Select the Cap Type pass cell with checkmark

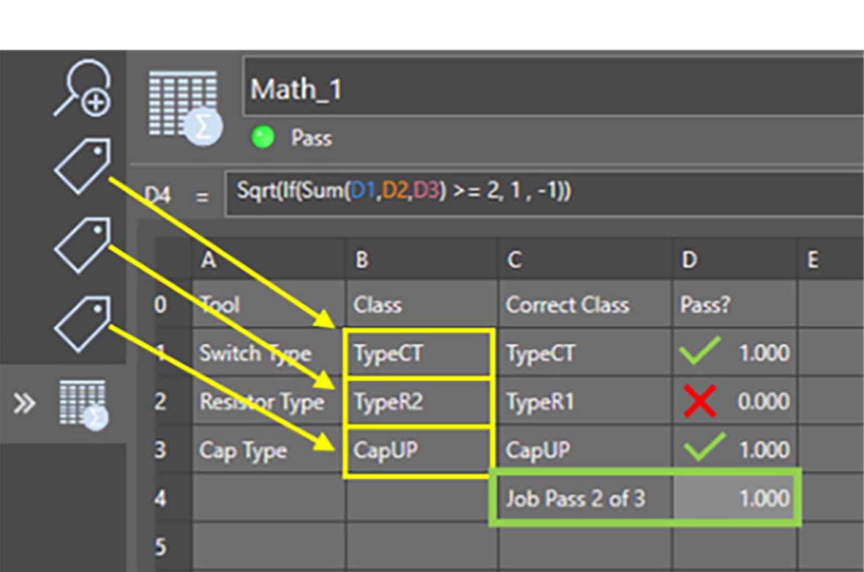coord(735,450)
